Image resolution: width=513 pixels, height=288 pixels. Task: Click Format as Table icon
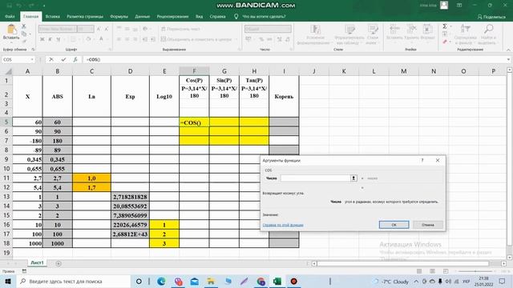coord(349,30)
